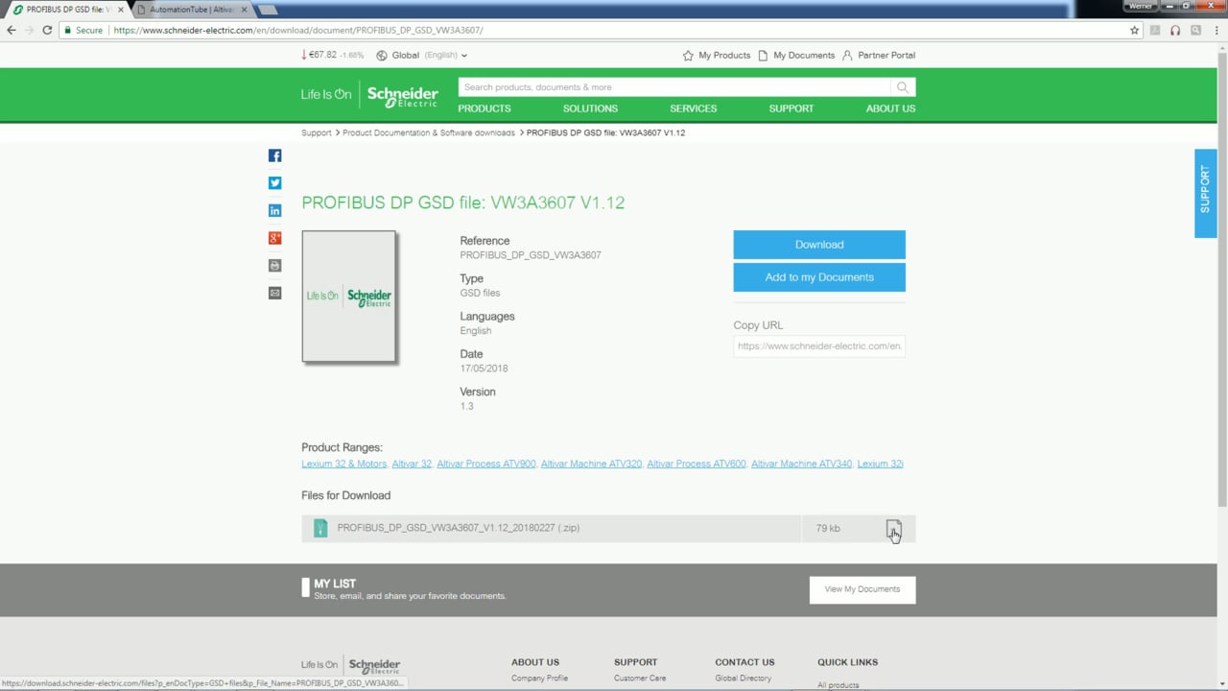This screenshot has width=1228, height=691.
Task: Click the email share envelope icon
Action: point(274,293)
